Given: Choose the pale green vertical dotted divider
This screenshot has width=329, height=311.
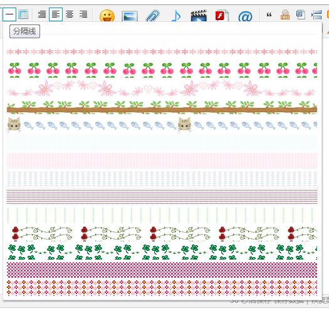Looking at the screenshot, I should click(x=162, y=215).
